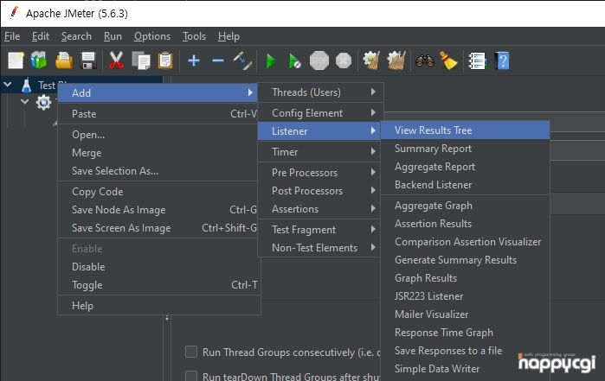Click the Toggle enabled state icon
Screen dimensions: 605x381
(242, 60)
